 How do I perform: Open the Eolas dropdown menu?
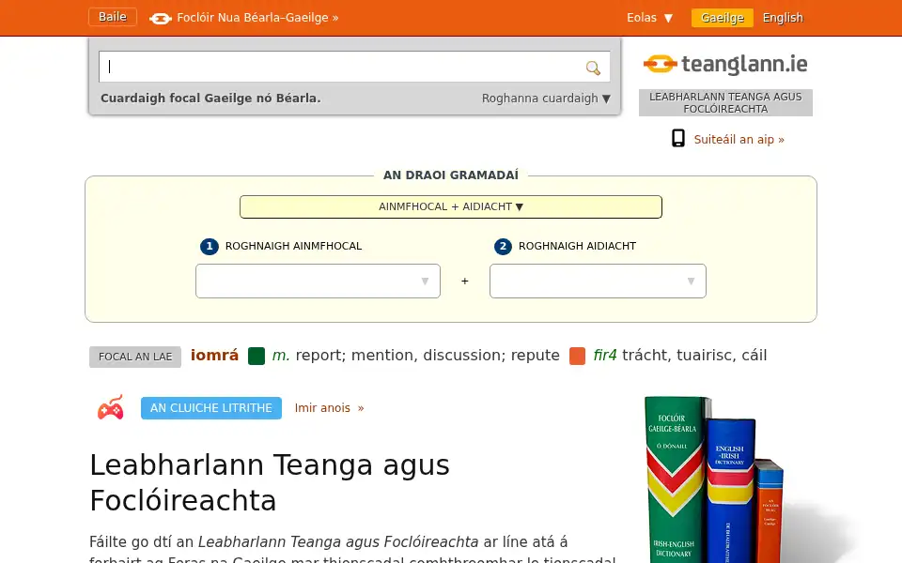[649, 18]
